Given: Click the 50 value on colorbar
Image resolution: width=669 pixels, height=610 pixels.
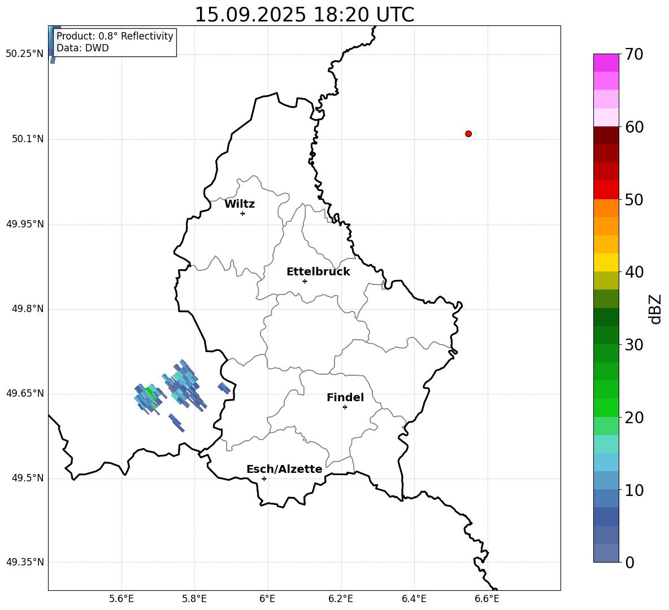Looking at the screenshot, I should point(634,199).
